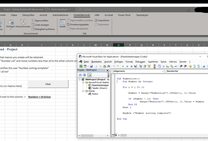The height and width of the screenshot is (141, 208).
Task: Open the VBA toolbar options chevron
Action: tap(155, 66)
